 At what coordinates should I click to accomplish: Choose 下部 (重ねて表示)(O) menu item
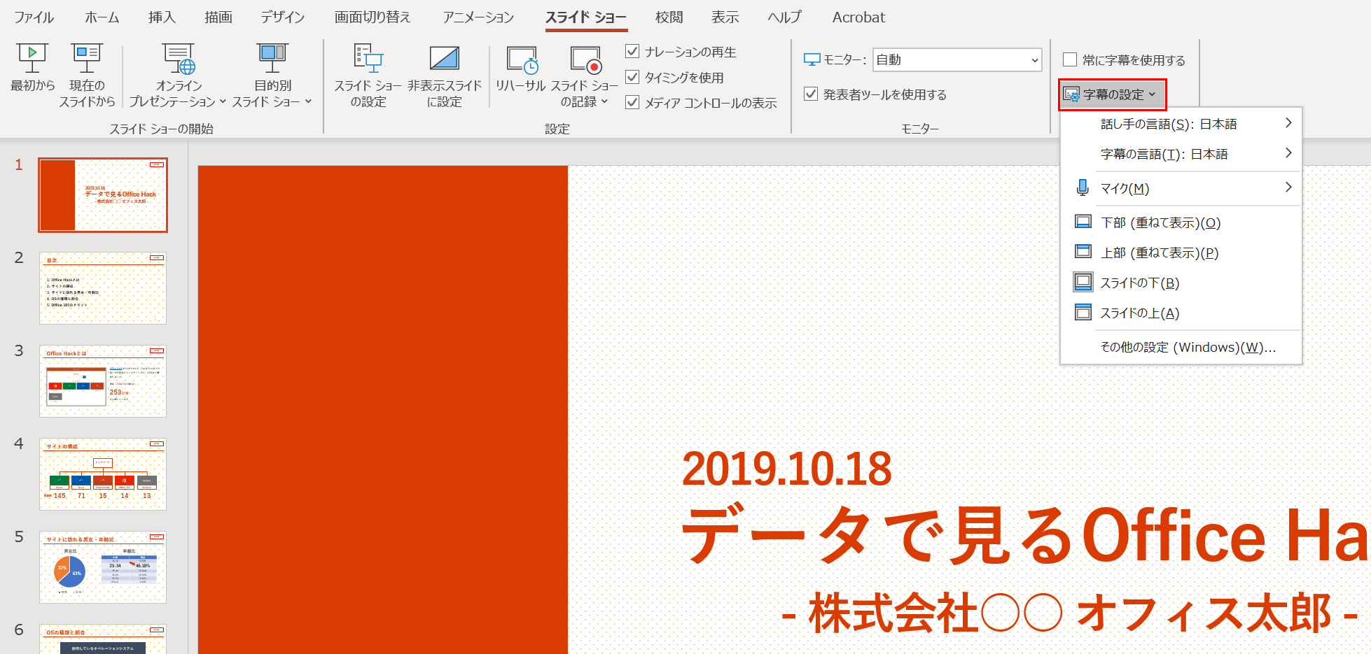[1181, 222]
